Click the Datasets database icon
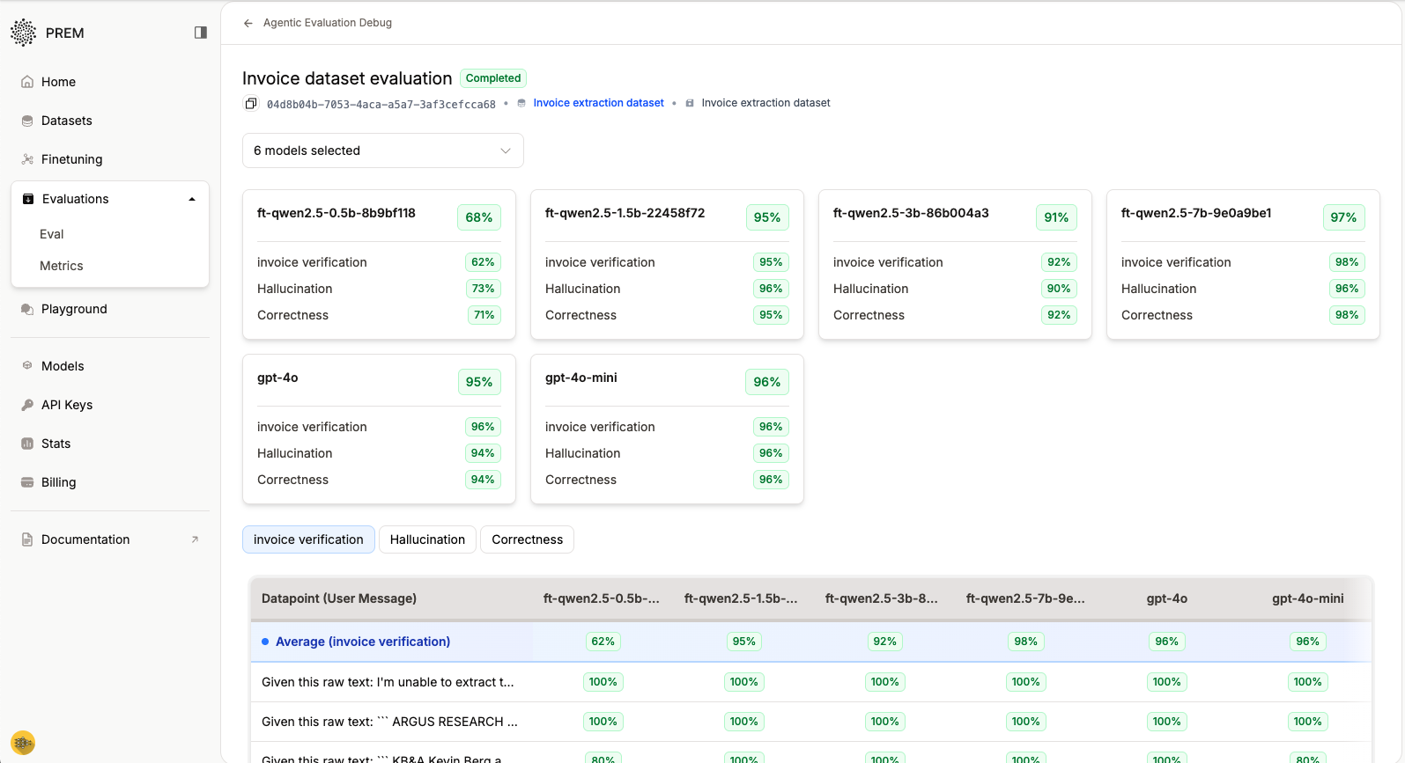This screenshot has width=1405, height=763. (x=27, y=121)
